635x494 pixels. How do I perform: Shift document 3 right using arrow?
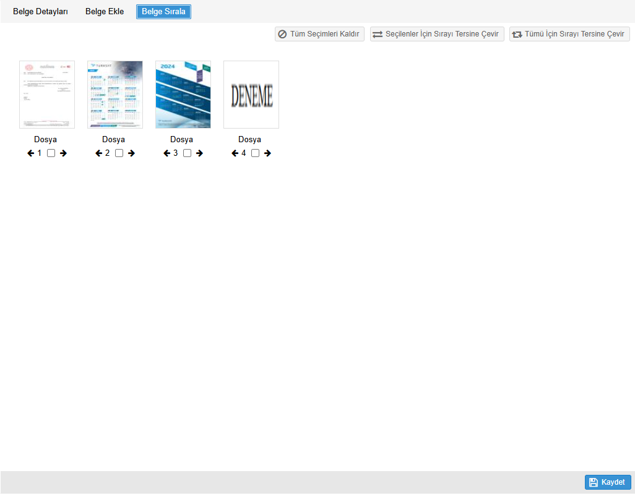coord(199,153)
